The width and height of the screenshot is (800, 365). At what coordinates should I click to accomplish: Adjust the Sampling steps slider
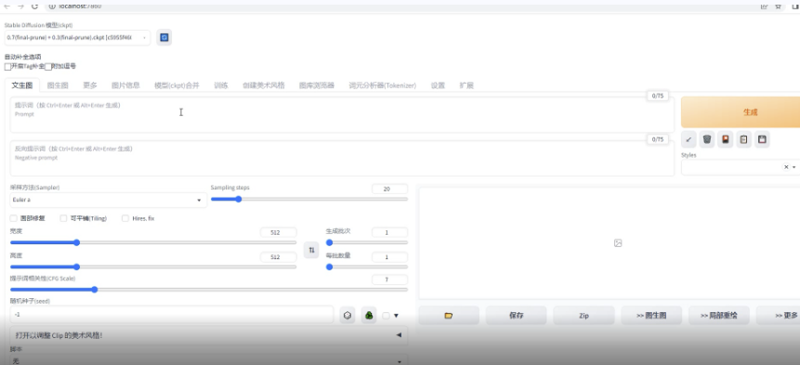coord(309,199)
